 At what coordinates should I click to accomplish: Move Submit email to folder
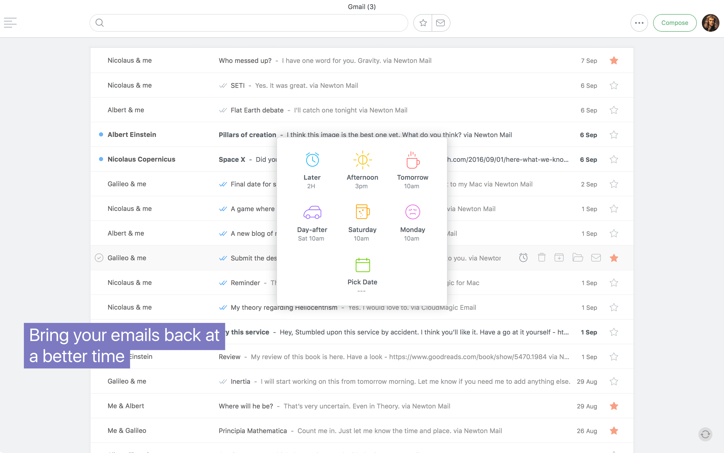[x=578, y=258]
